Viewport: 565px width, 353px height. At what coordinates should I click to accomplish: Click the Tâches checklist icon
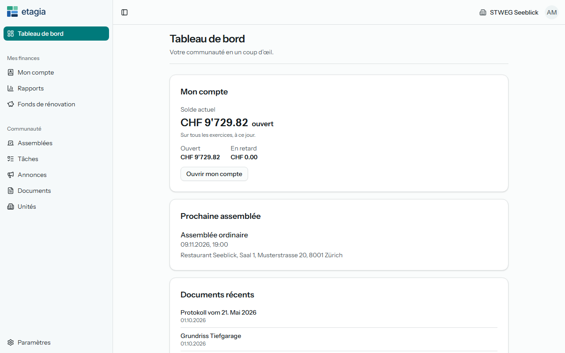pos(11,159)
